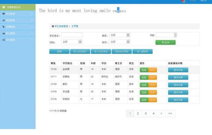The width and height of the screenshot is (212, 135).
Task: Click the list icon beside 学生信息管理 breadcrumb
Action: tap(52, 26)
